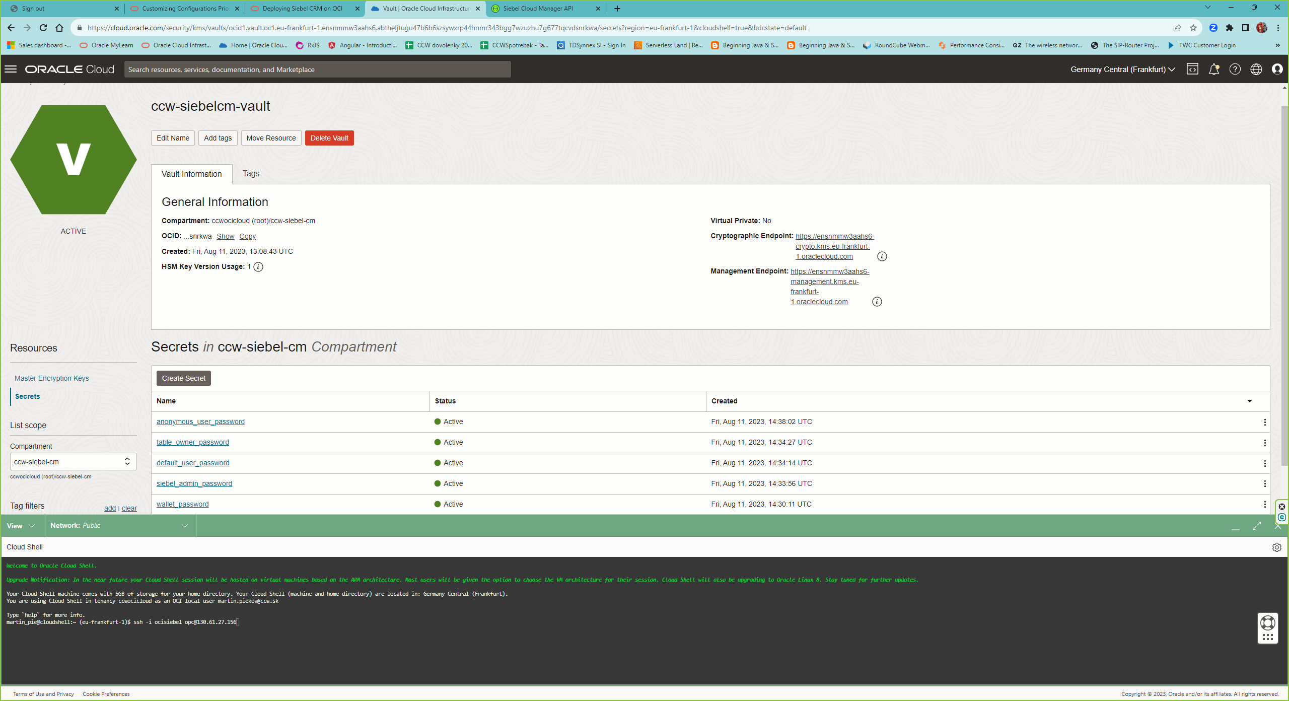1289x701 pixels.
Task: Maximize the Cloud Shell panel
Action: 1257,526
